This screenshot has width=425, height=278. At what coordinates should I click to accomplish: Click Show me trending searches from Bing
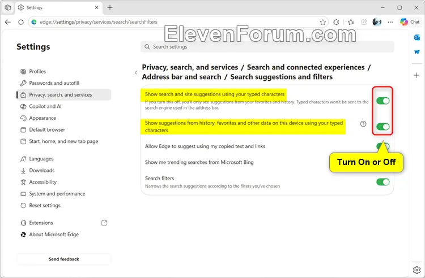click(x=199, y=162)
